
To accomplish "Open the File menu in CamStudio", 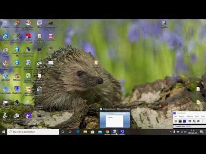I will click(175, 116).
